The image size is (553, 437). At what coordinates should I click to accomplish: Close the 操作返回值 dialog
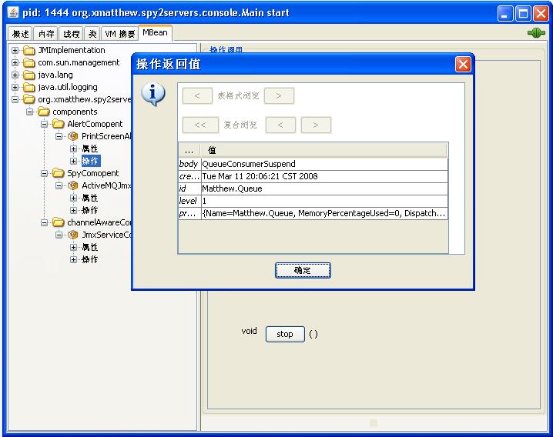point(463,65)
